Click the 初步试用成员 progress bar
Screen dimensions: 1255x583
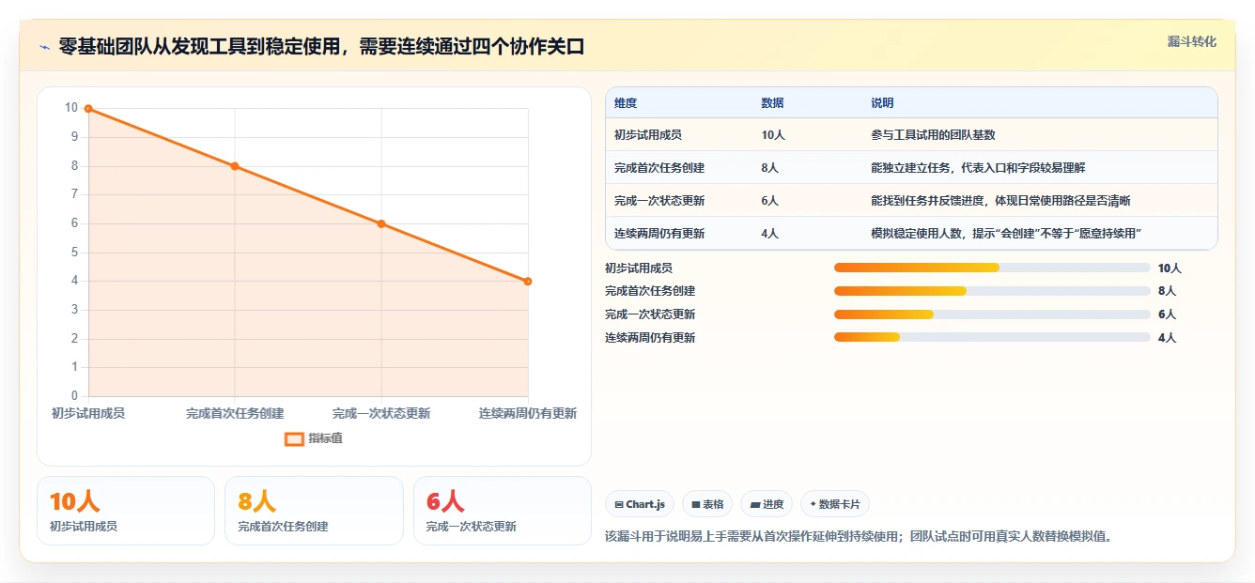click(x=992, y=268)
